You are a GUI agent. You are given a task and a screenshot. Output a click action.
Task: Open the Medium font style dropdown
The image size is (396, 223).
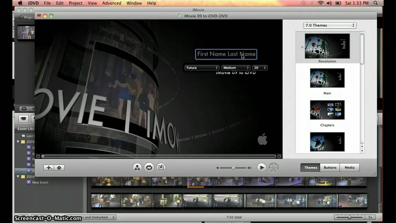coord(236,68)
